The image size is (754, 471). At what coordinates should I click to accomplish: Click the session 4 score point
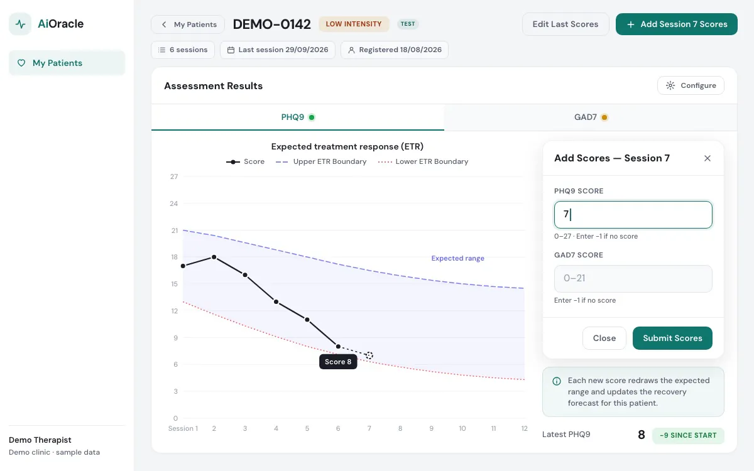click(276, 301)
